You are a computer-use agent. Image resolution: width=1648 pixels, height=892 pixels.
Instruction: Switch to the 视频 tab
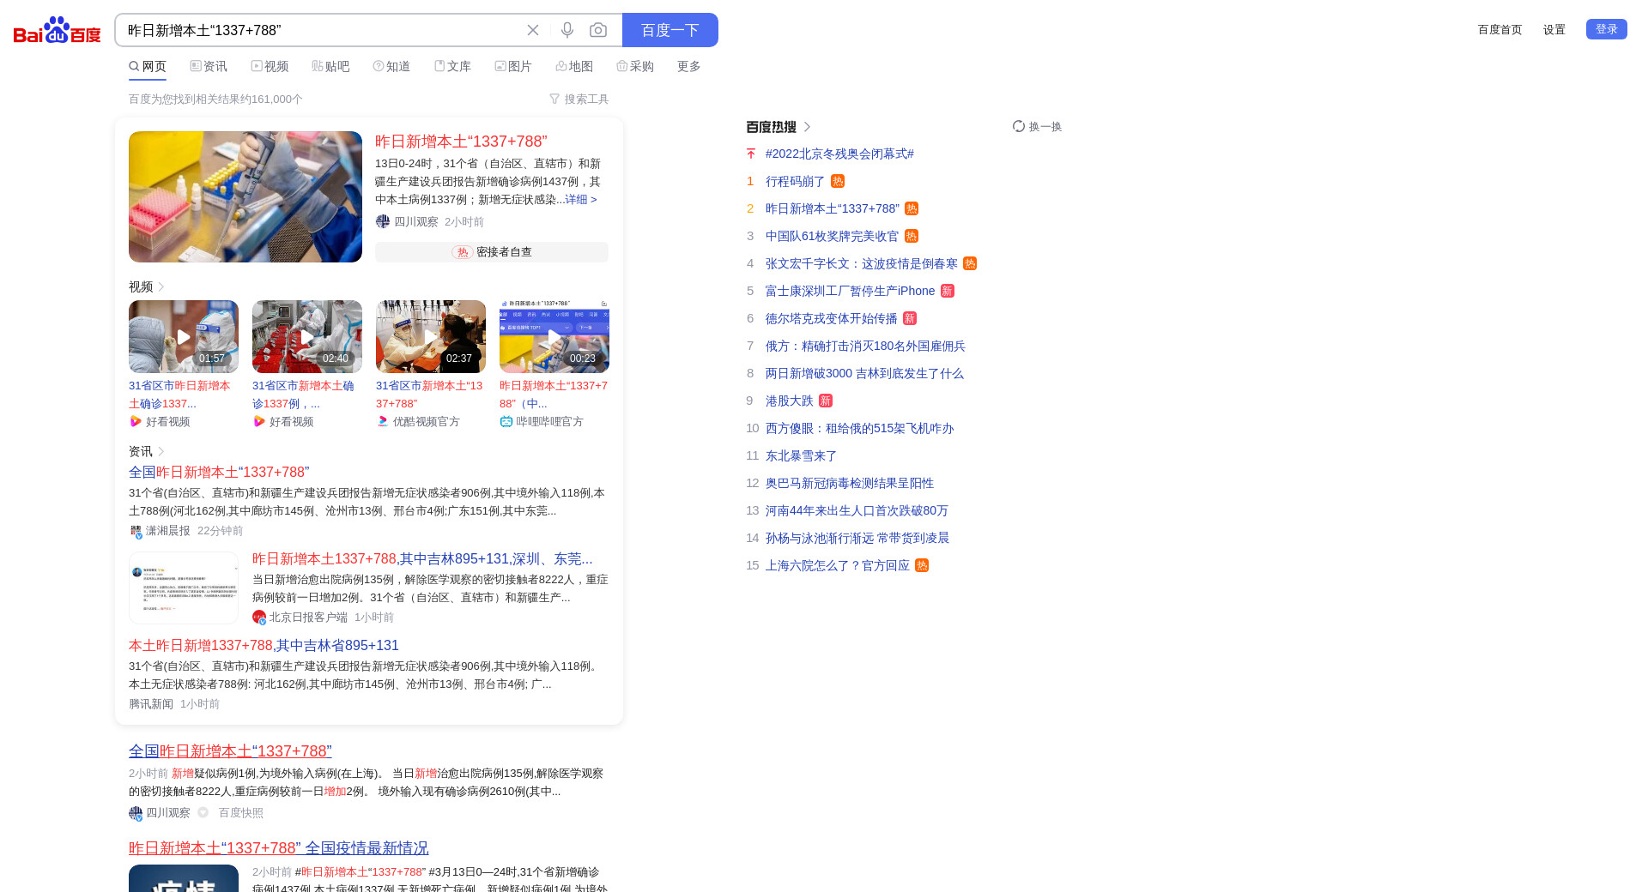click(x=270, y=66)
